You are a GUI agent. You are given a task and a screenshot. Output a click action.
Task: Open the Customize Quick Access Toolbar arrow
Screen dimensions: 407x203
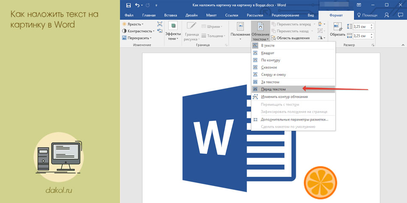click(x=156, y=5)
